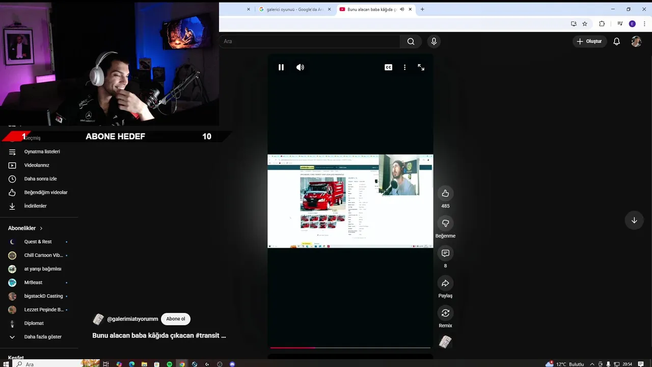Image resolution: width=652 pixels, height=367 pixels.
Task: Open YouTube notifications bell
Action: (x=616, y=41)
